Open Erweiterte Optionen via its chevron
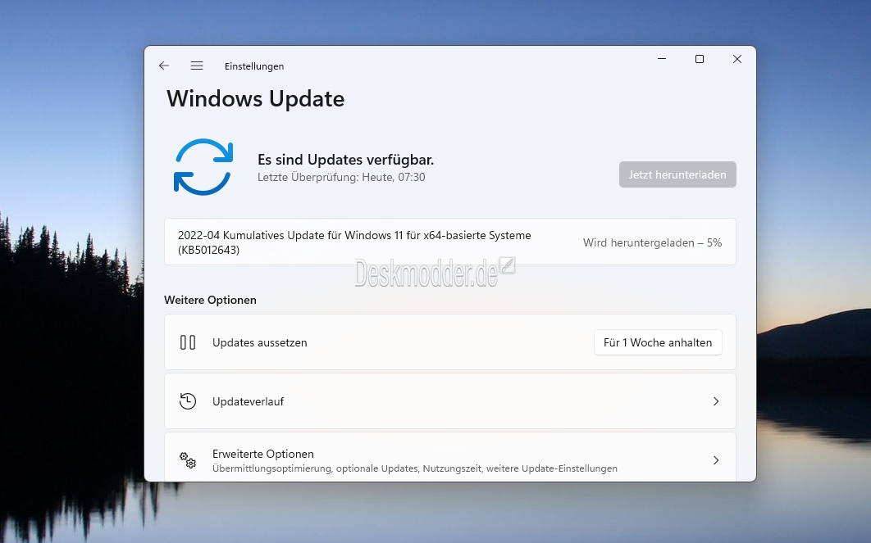The width and height of the screenshot is (871, 543). [716, 459]
